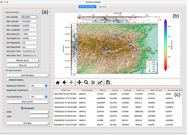
Task: Click the Max Latitude input field
Action: point(29,21)
